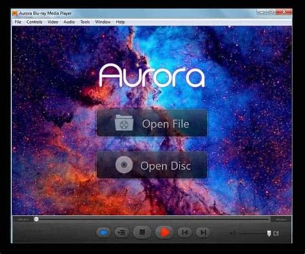Open the Help menu
This screenshot has height=254, width=305.
pyautogui.click(x=120, y=22)
